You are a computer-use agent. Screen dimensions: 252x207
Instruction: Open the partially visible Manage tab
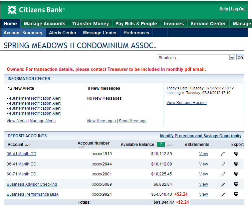[x=241, y=24]
